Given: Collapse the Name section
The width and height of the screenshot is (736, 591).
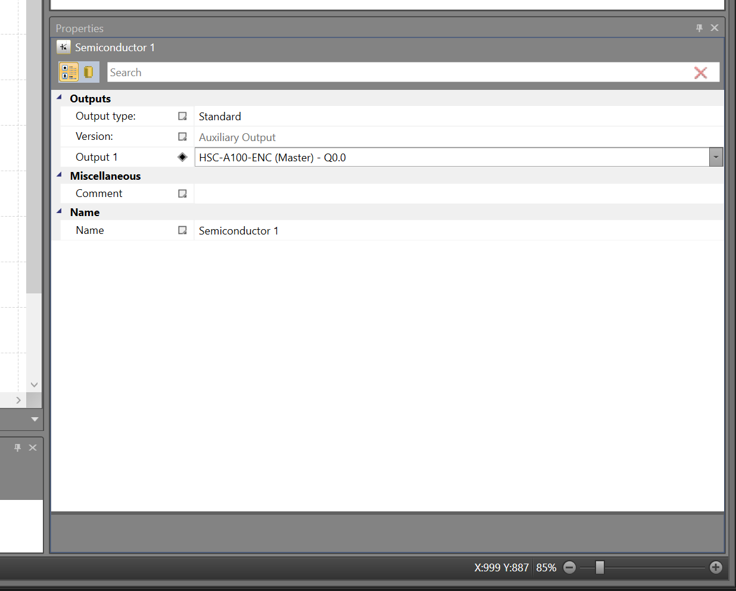Looking at the screenshot, I should click(59, 211).
